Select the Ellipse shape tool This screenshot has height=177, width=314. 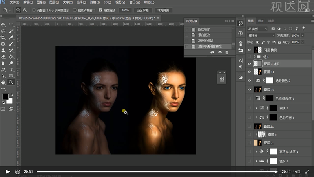coord(11,76)
